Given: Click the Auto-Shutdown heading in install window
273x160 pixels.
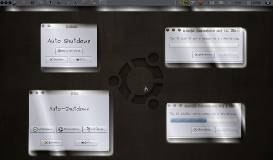Looking at the screenshot, I should click(x=69, y=109).
